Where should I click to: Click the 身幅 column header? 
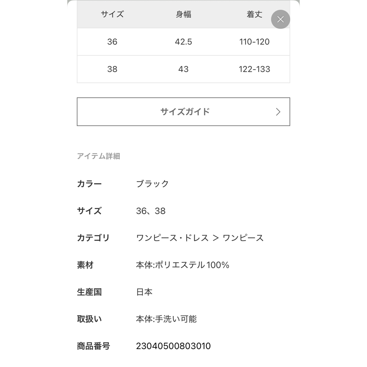click(183, 14)
